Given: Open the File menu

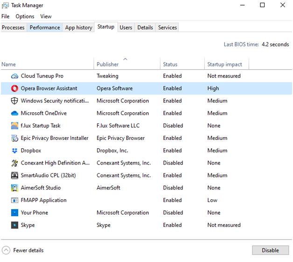Looking at the screenshot, I should click(x=6, y=16).
